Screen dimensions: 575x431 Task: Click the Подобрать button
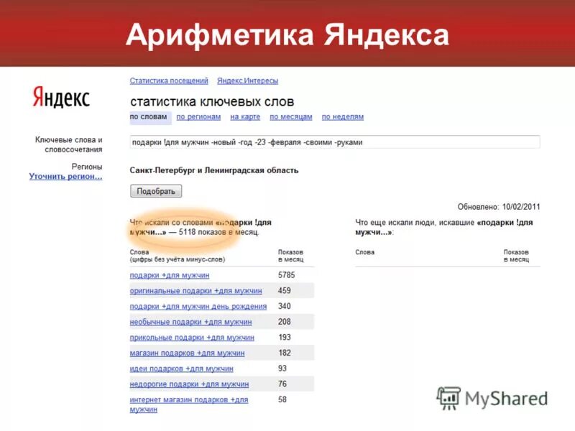(x=156, y=191)
